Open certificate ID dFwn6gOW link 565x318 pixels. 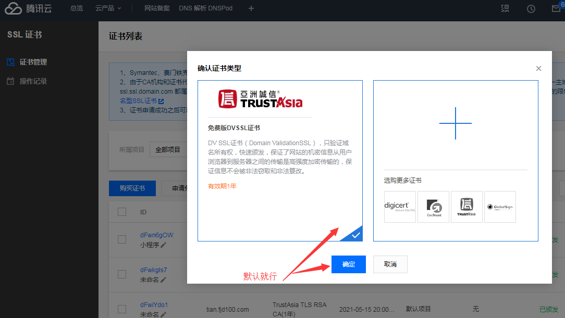click(156, 235)
